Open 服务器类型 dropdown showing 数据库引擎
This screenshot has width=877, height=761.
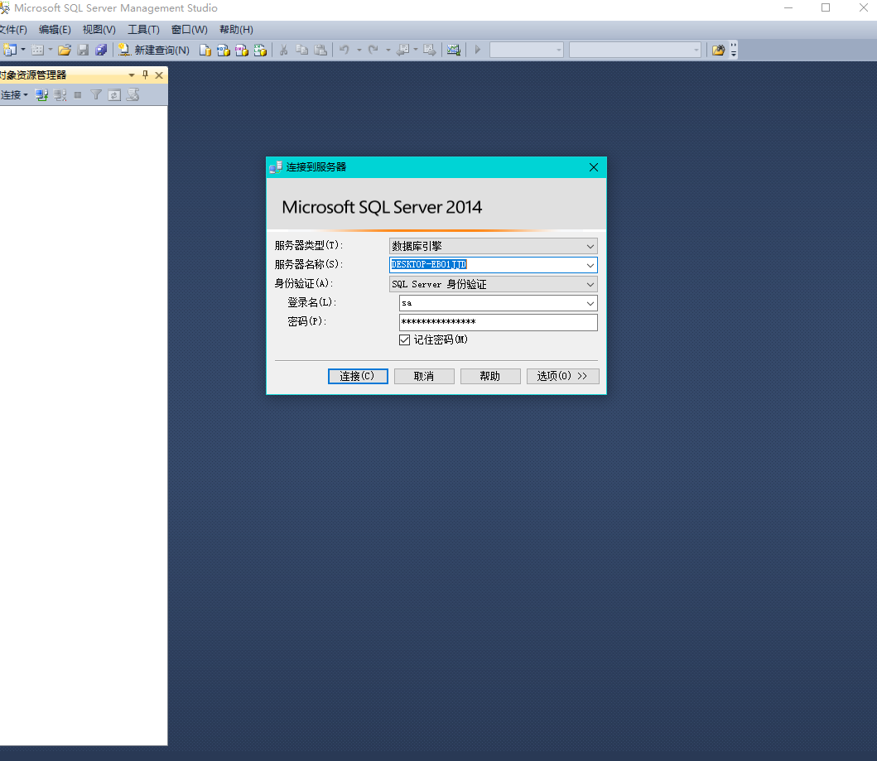[x=494, y=246]
